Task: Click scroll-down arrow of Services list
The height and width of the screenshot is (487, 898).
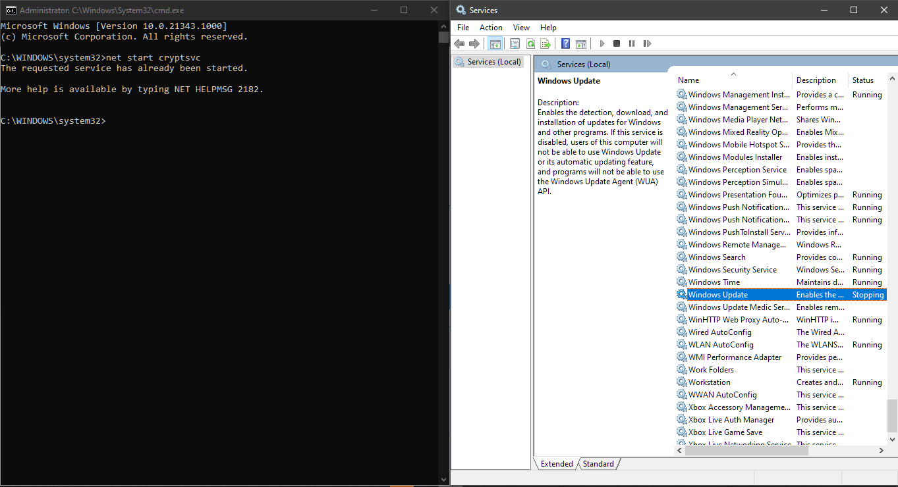Action: (893, 439)
